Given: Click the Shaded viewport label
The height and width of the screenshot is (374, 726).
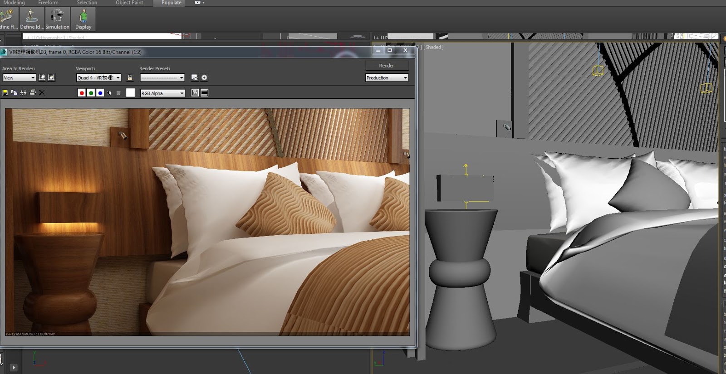Looking at the screenshot, I should pyautogui.click(x=434, y=47).
